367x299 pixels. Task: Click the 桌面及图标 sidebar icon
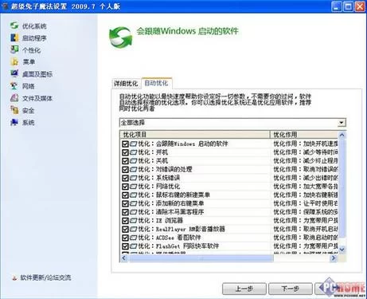[14, 73]
